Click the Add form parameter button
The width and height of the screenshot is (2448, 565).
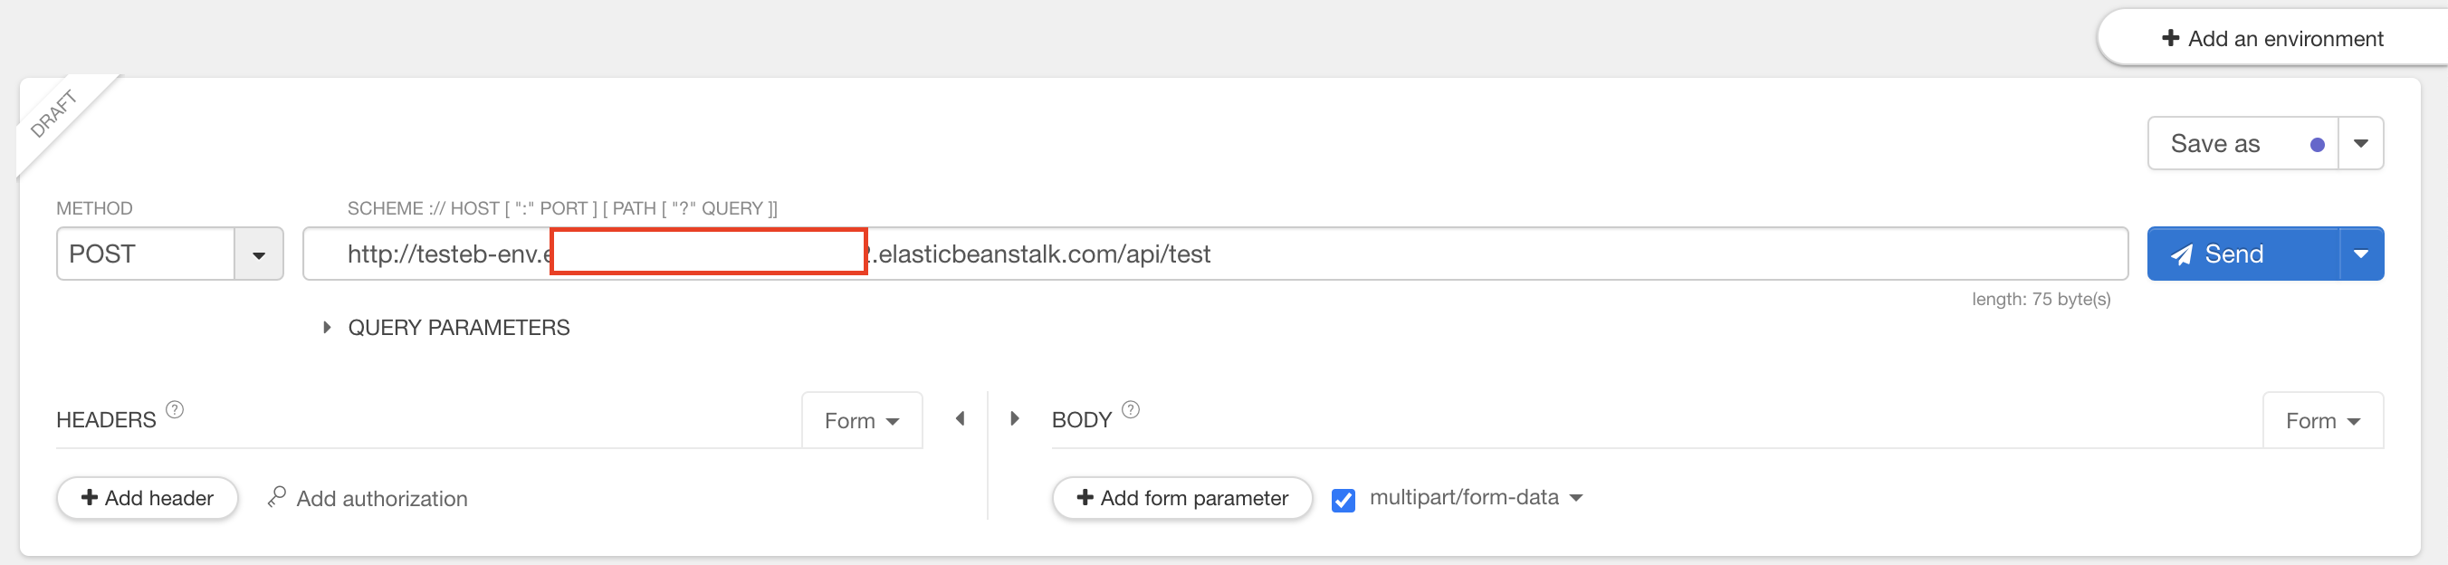point(1182,498)
